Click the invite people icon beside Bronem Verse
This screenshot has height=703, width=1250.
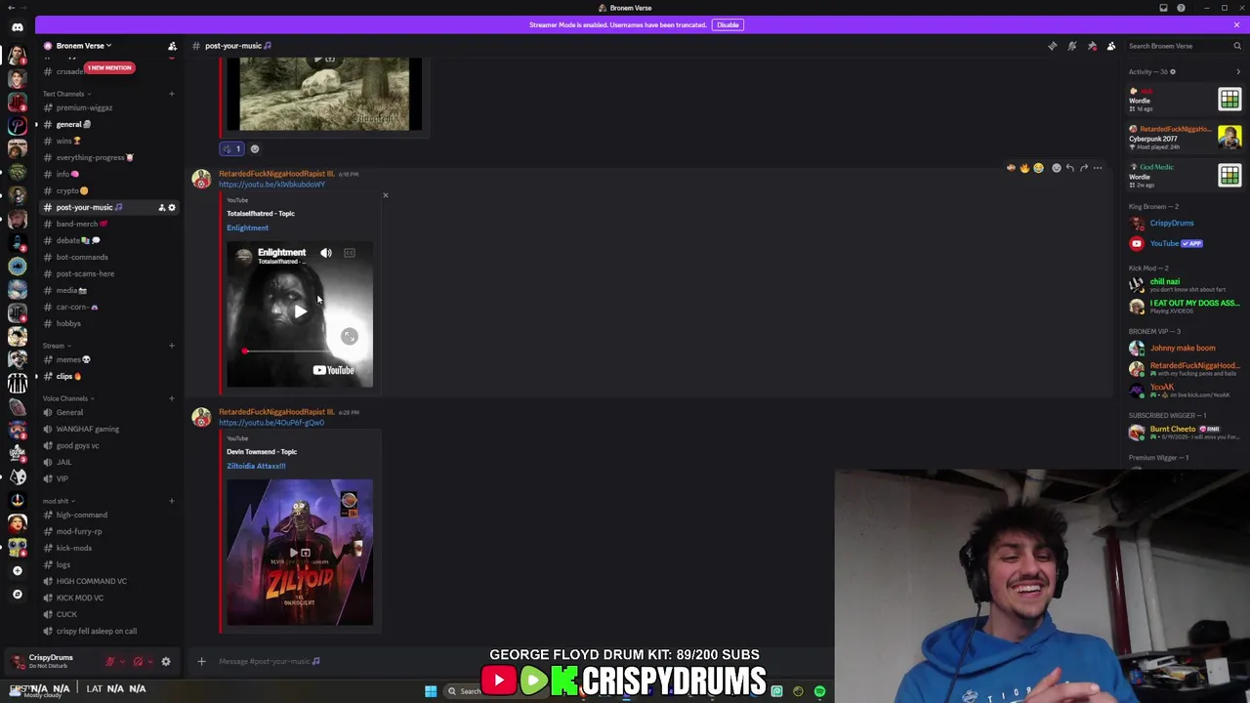172,46
